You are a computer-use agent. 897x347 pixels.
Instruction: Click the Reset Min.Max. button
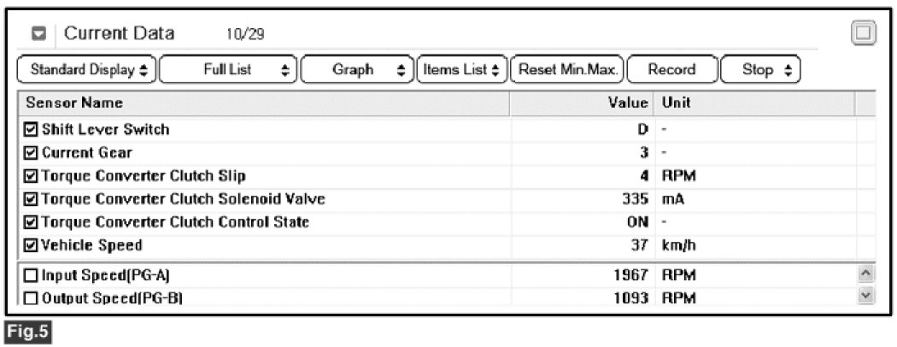tap(567, 70)
